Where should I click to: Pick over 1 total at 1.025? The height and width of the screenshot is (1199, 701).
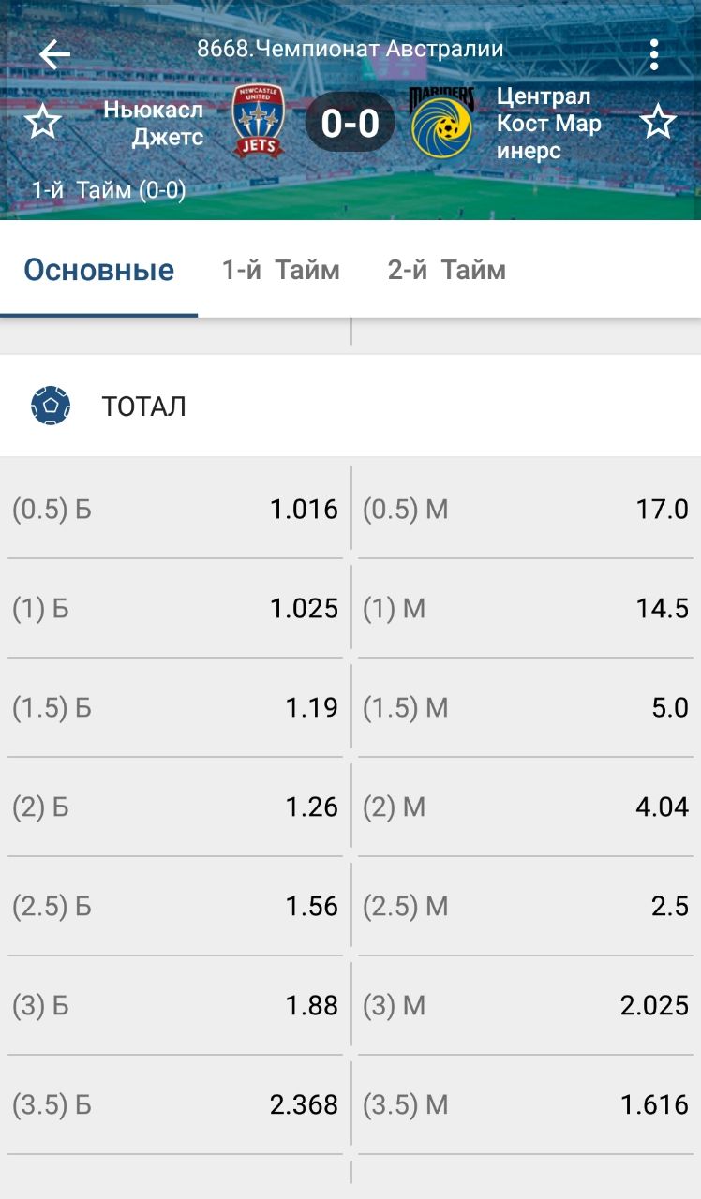tap(176, 609)
